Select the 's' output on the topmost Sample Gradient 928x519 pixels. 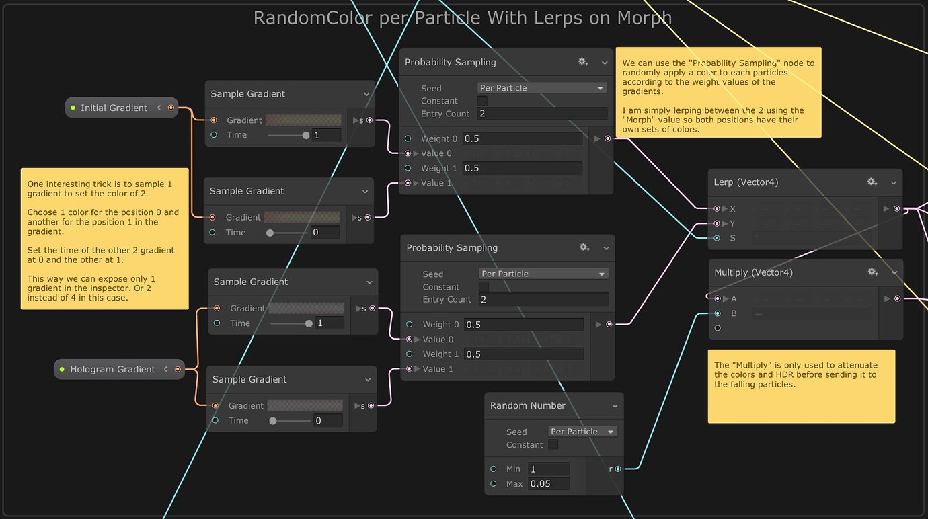click(x=369, y=120)
